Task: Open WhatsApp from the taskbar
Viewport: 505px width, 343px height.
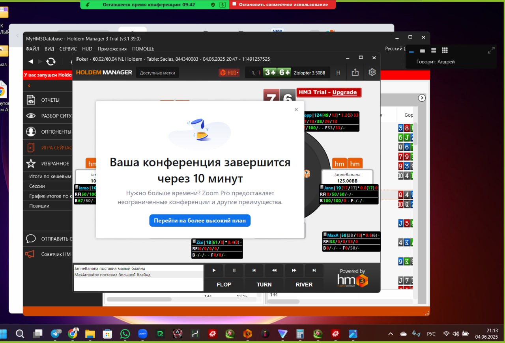Action: 125,334
